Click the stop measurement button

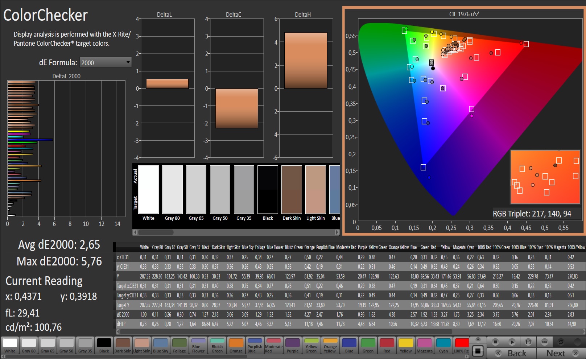click(x=495, y=342)
